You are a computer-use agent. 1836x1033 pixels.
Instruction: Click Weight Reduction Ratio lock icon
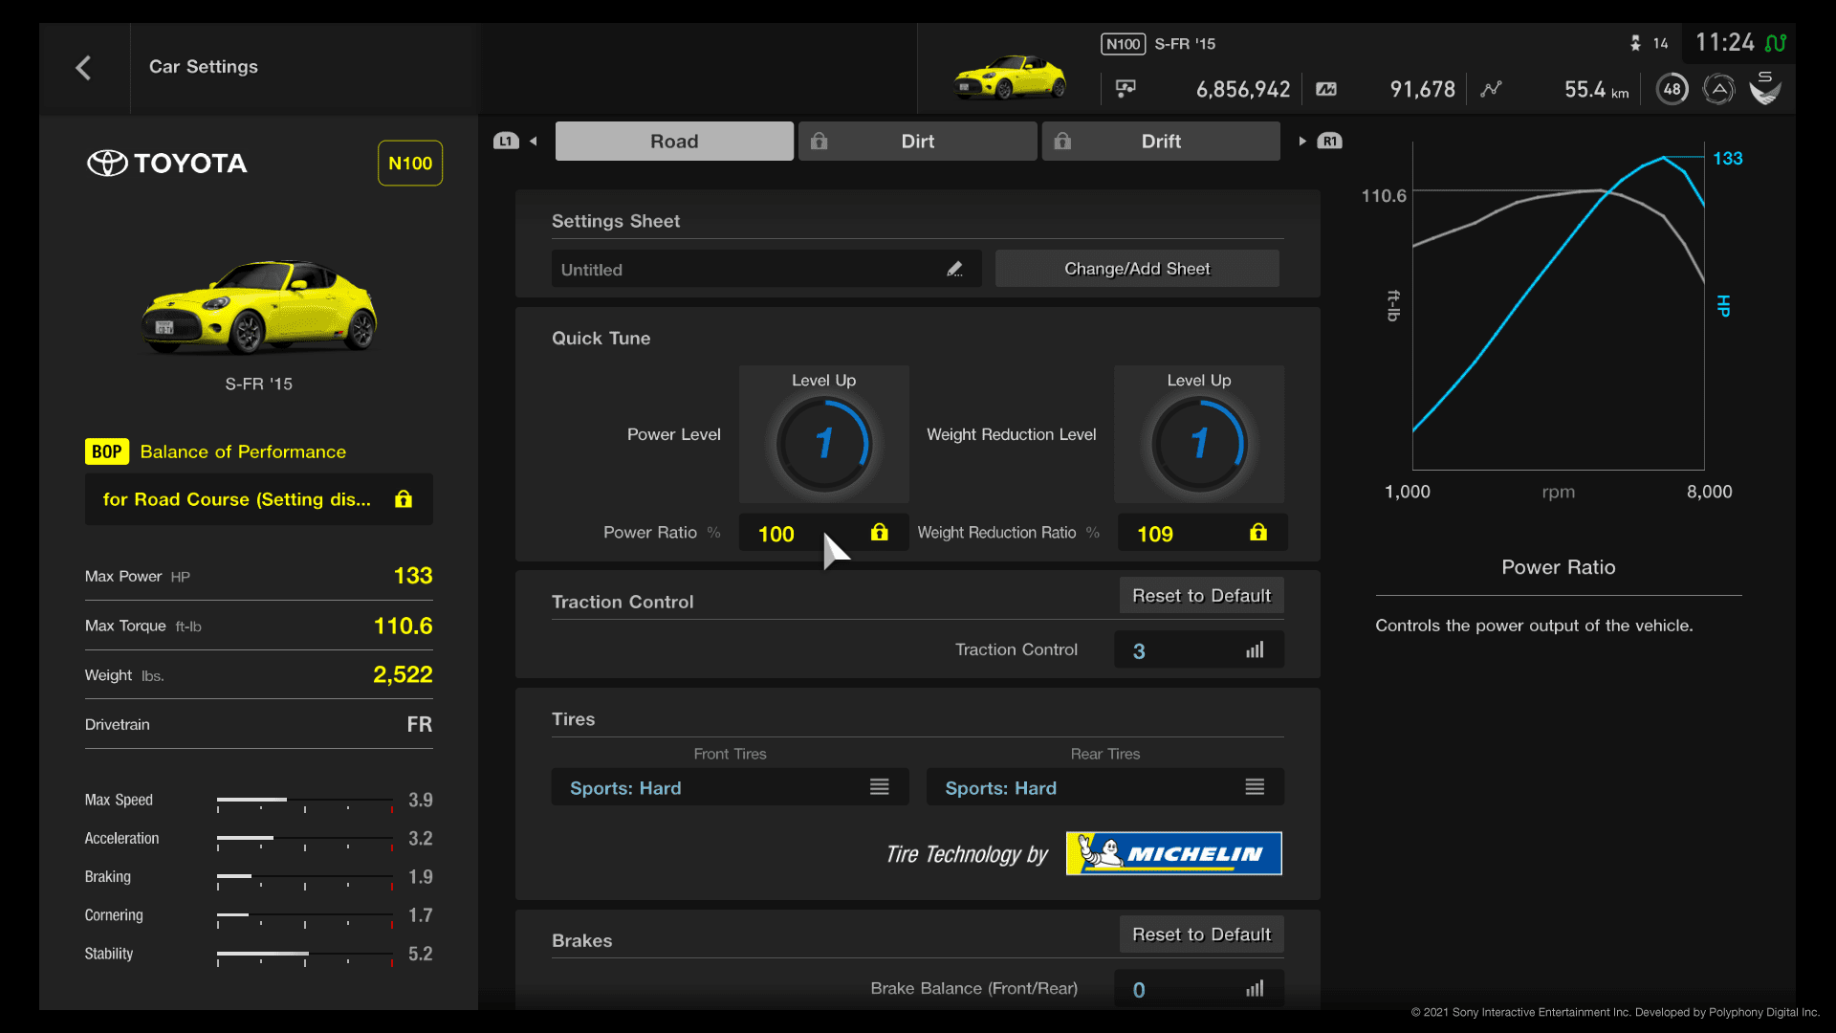pos(1258,532)
